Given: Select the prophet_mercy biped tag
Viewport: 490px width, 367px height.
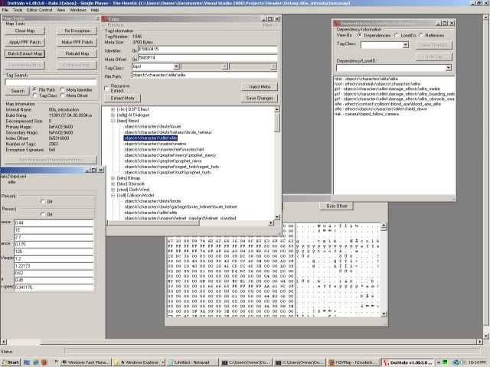Looking at the screenshot, I should click(x=170, y=155).
